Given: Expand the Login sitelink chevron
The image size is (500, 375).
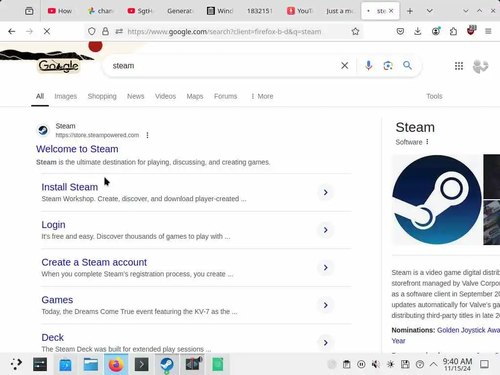Looking at the screenshot, I should pyautogui.click(x=326, y=230).
